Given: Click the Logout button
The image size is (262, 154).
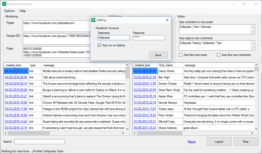Looking at the screenshot, I should coord(219,141).
